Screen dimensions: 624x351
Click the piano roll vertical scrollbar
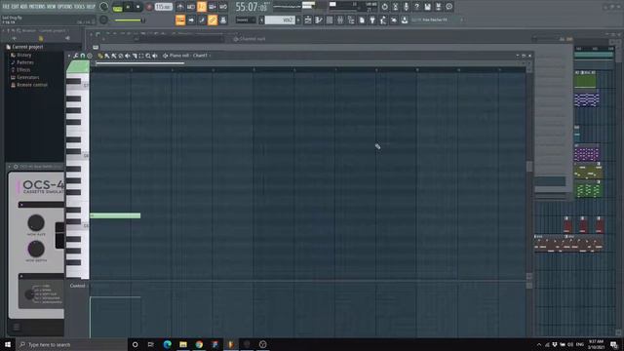coord(528,167)
